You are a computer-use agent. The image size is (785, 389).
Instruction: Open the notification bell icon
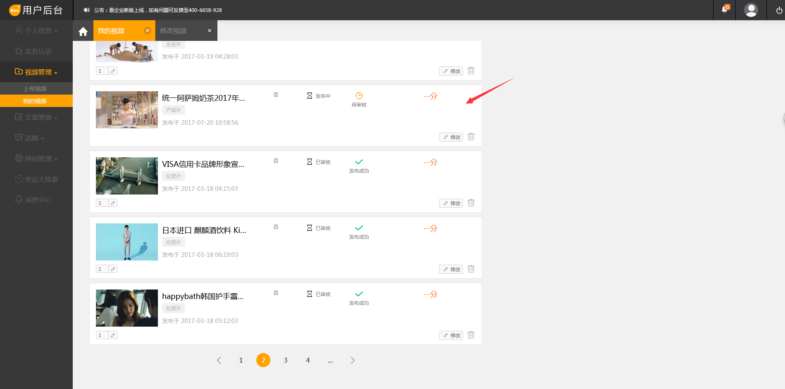coord(724,9)
